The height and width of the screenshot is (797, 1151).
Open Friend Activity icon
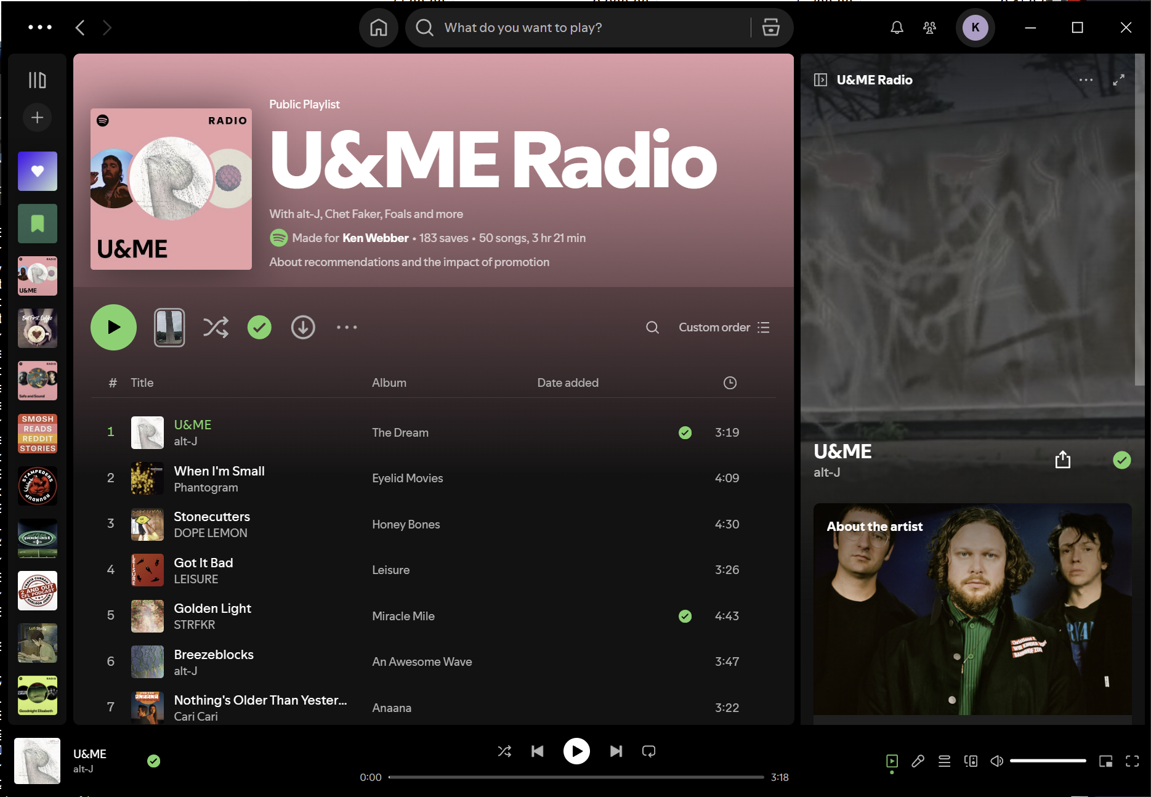(930, 28)
